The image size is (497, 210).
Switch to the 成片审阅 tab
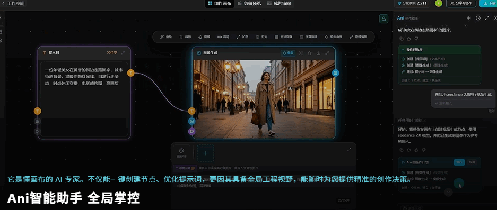click(278, 4)
